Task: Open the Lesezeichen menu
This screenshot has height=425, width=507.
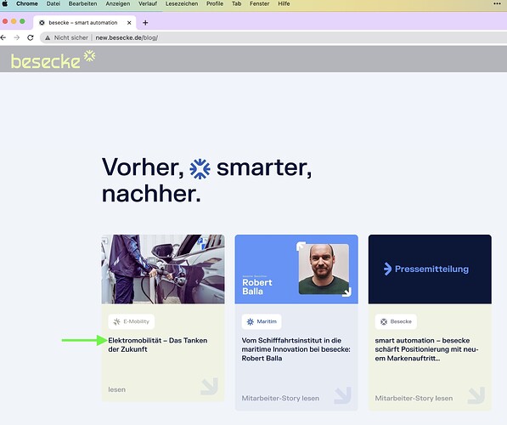Action: tap(182, 3)
